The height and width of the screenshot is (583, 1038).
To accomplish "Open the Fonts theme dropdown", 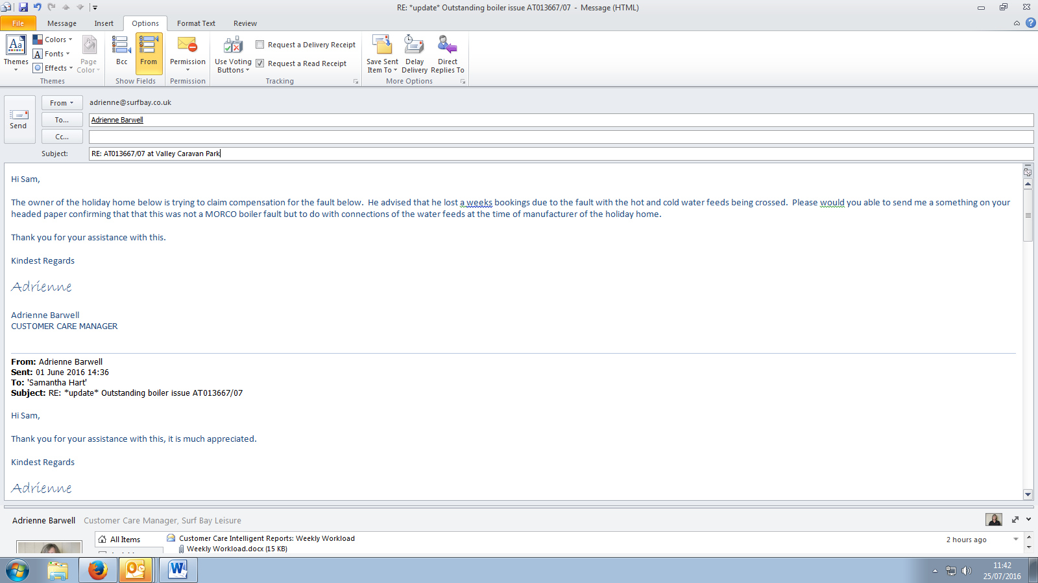I will coord(51,54).
